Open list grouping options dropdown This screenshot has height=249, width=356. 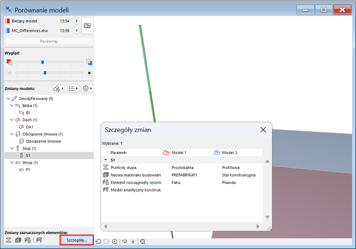tap(73, 89)
